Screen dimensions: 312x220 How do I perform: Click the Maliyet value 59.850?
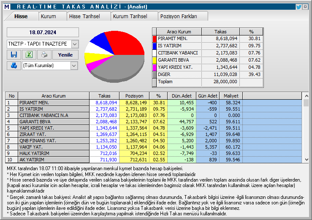click(x=233, y=141)
